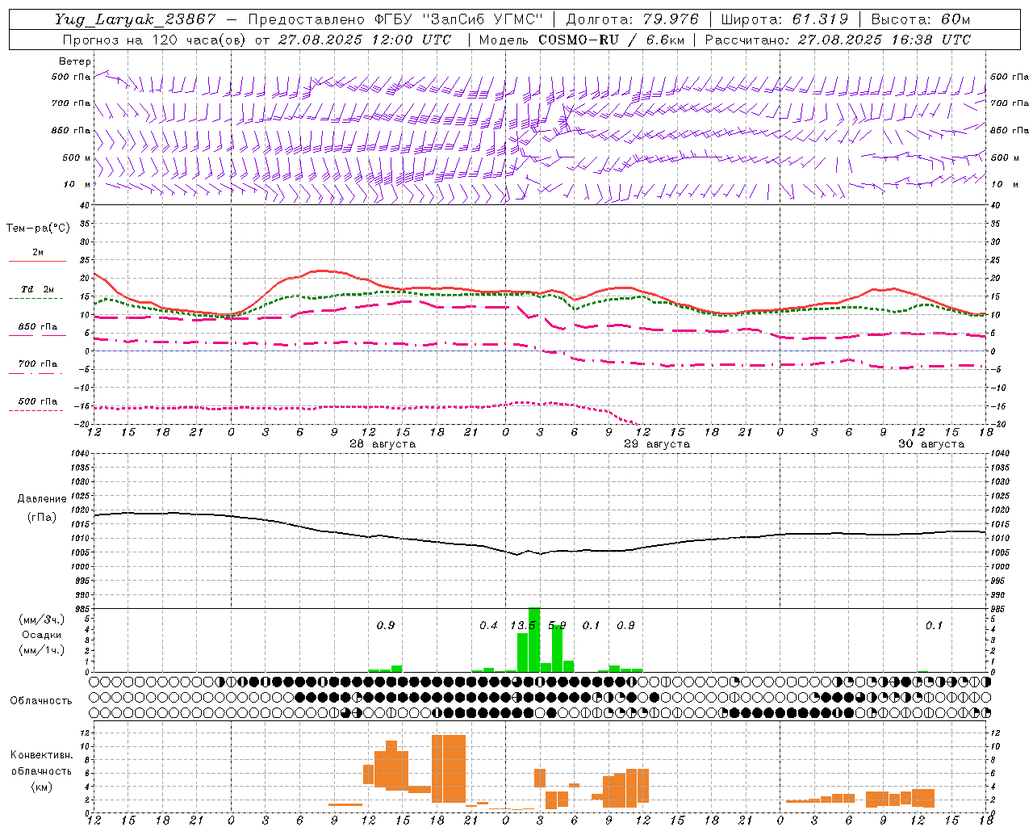1033x827 pixels.
Task: Click the tallest green precipitation bar
Action: 534,640
